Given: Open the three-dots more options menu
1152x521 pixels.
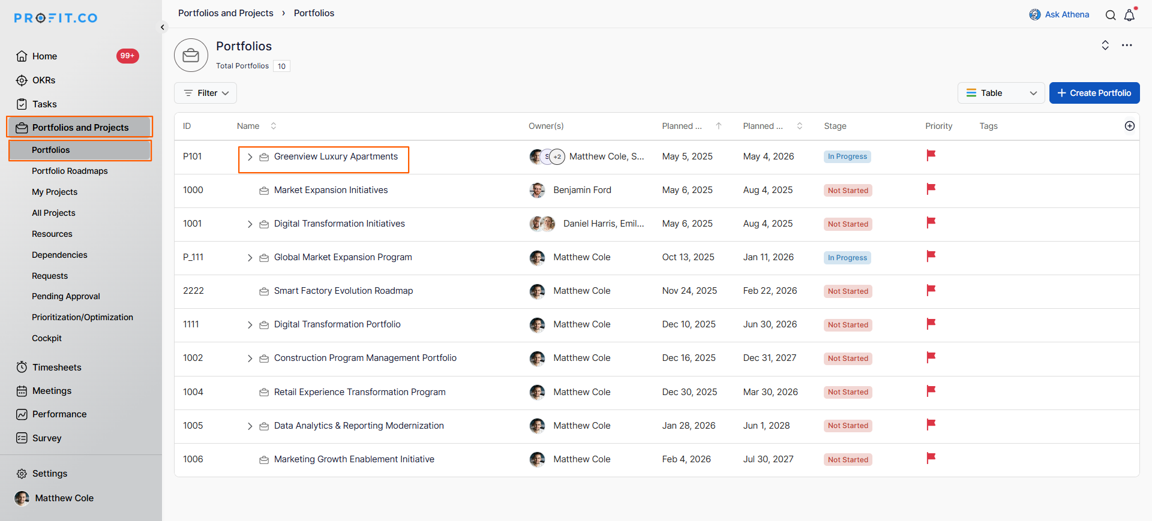Looking at the screenshot, I should click(x=1127, y=46).
